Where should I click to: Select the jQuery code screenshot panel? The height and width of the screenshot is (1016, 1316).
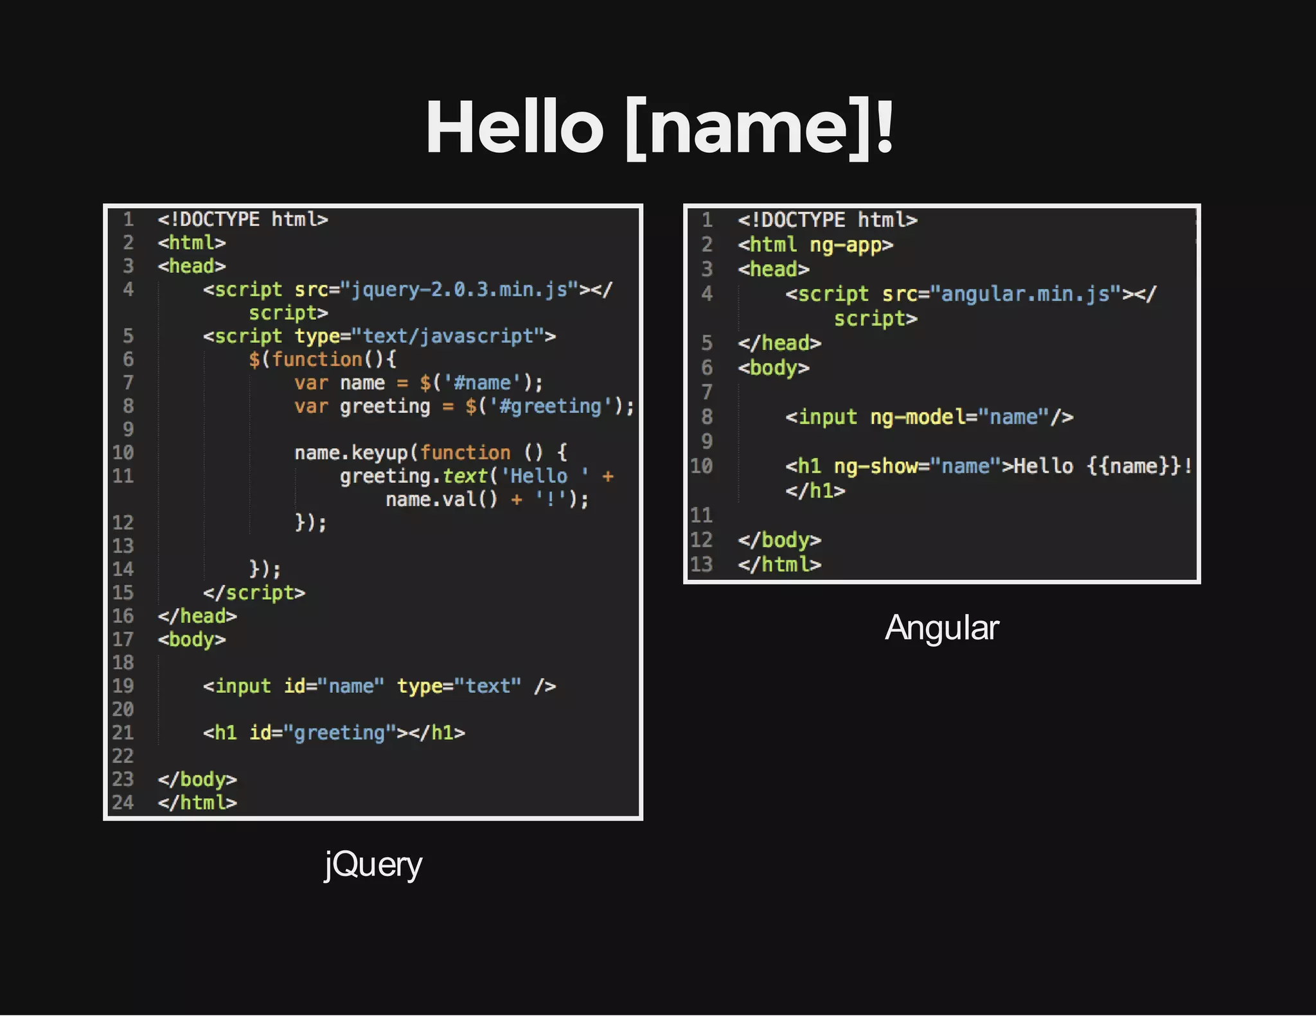[373, 512]
